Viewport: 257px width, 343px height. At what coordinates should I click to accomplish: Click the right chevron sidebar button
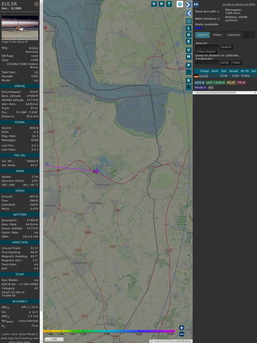(188, 4)
